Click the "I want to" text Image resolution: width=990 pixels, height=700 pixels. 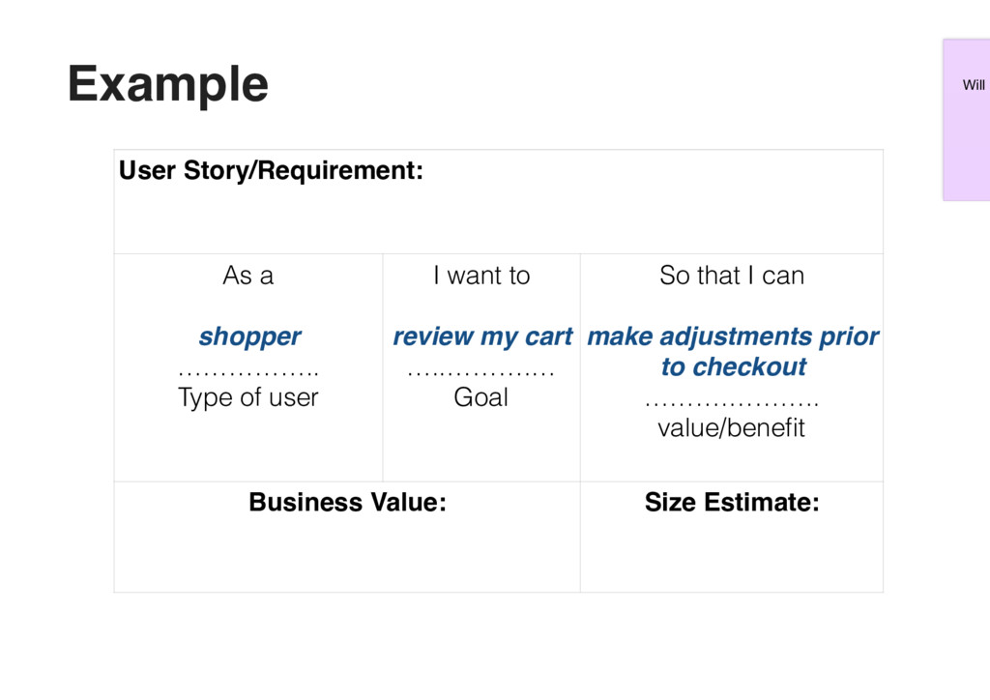coord(481,276)
